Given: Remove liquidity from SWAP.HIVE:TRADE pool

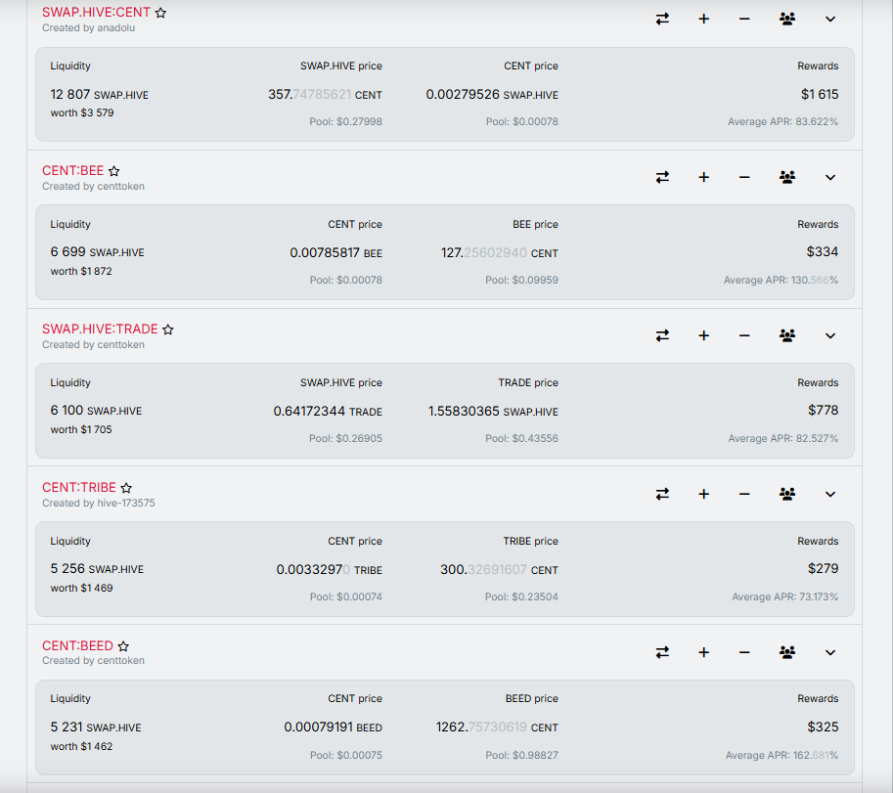Looking at the screenshot, I should [744, 335].
